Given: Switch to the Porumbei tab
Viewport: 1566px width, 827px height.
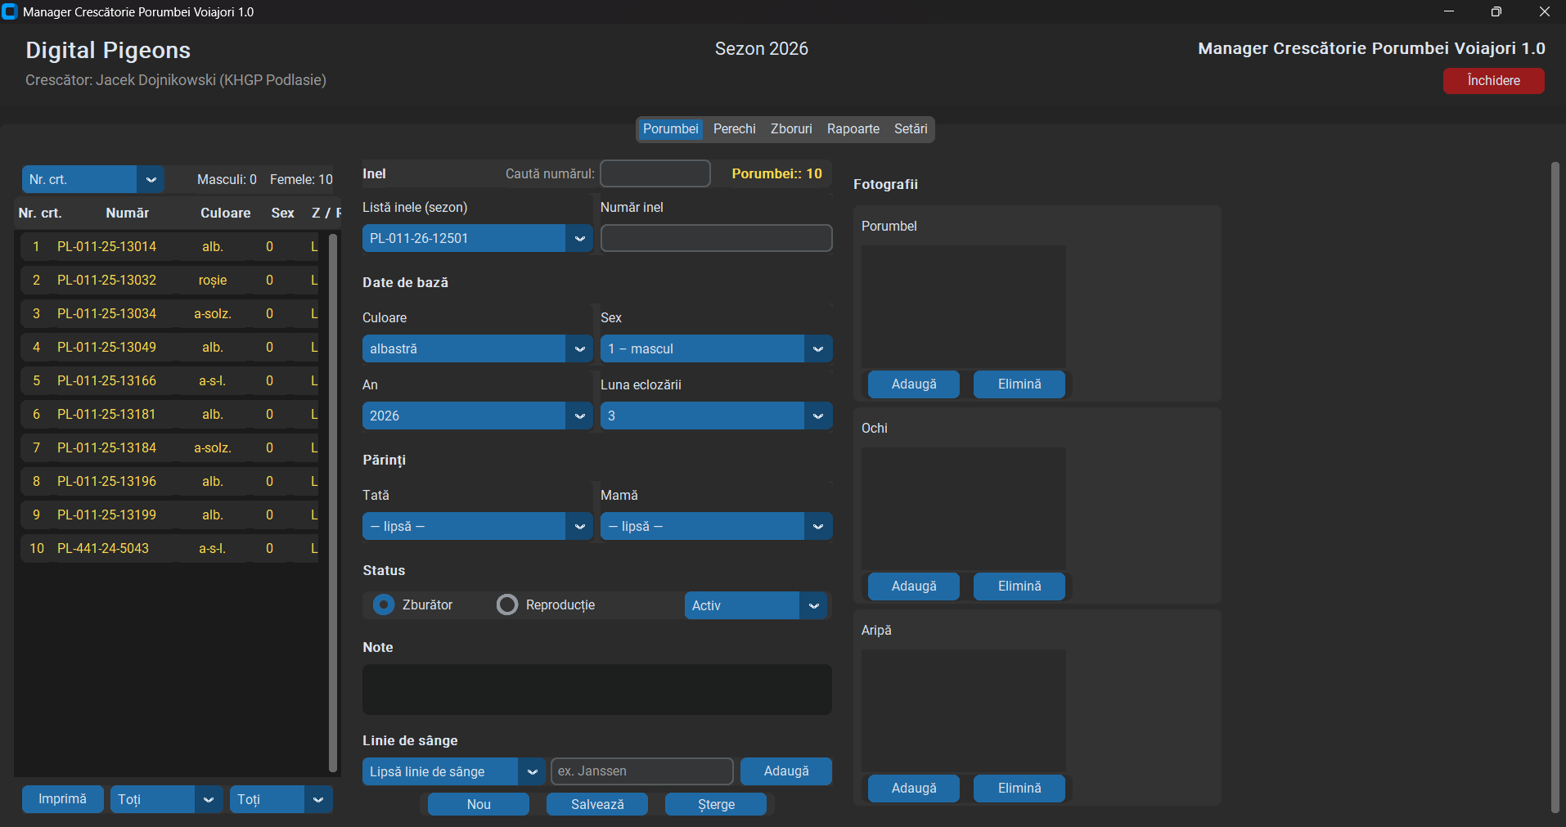Looking at the screenshot, I should pyautogui.click(x=670, y=128).
